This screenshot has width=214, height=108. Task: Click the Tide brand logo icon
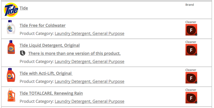(11, 10)
